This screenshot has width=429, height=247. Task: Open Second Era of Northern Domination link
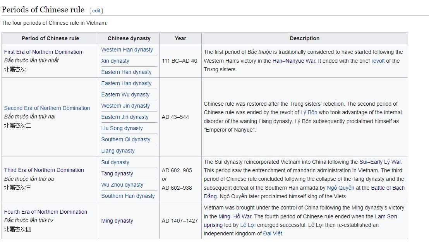click(47, 108)
